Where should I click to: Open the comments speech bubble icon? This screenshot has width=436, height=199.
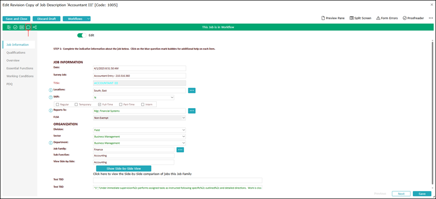click(x=28, y=27)
